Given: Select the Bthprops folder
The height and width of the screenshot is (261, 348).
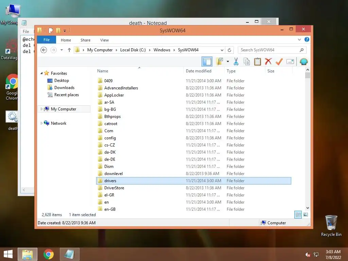Looking at the screenshot, I should pos(112,117).
